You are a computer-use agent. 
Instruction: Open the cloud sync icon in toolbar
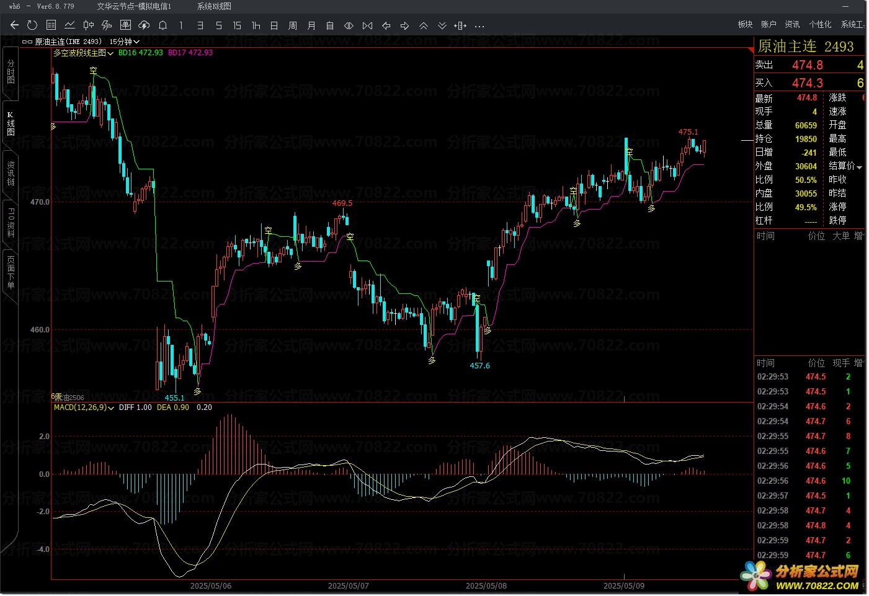coord(144,25)
